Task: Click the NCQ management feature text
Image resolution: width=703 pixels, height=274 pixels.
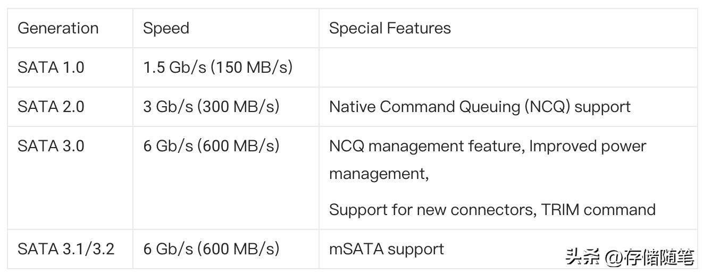Action: click(x=427, y=146)
